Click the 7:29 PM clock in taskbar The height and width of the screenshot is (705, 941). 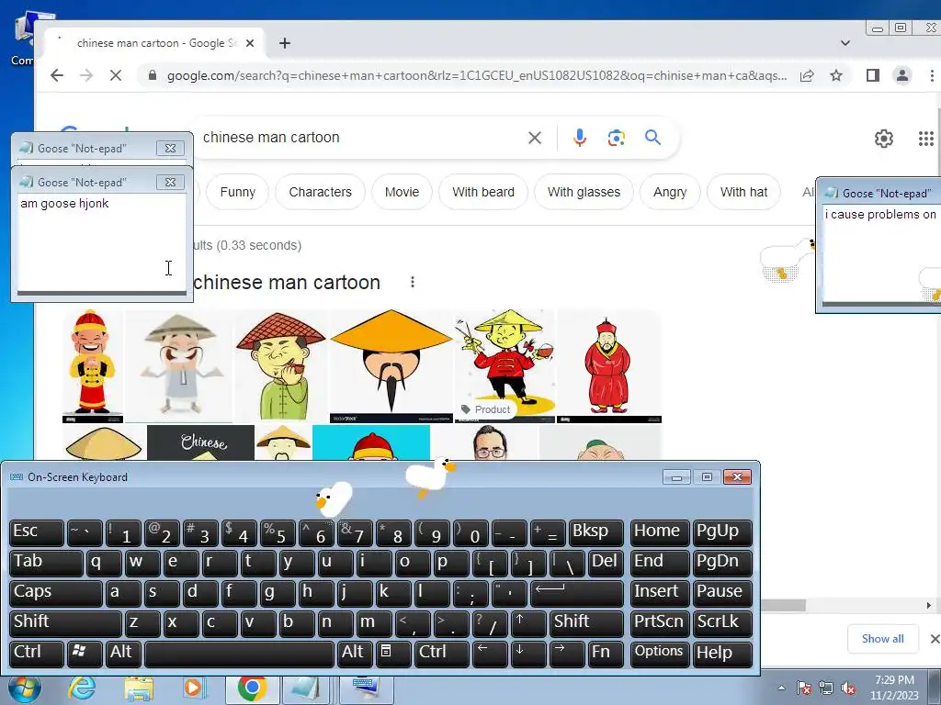894,680
